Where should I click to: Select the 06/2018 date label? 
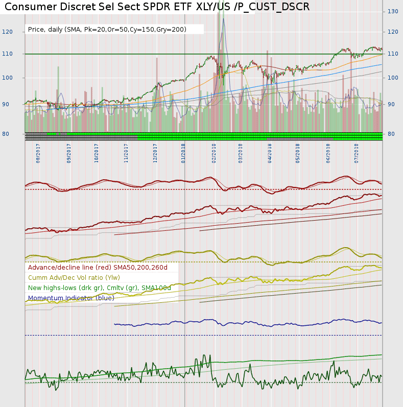(x=328, y=153)
